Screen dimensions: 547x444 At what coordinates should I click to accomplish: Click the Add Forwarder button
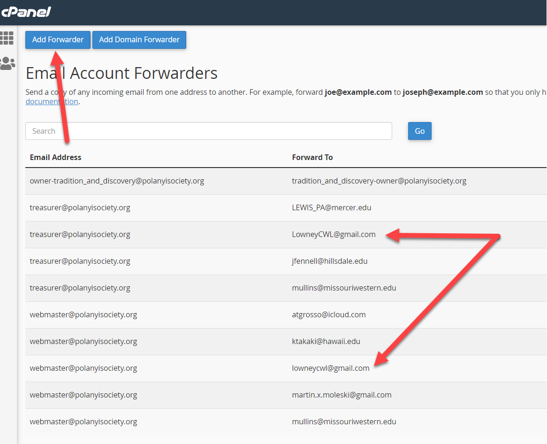tap(58, 40)
